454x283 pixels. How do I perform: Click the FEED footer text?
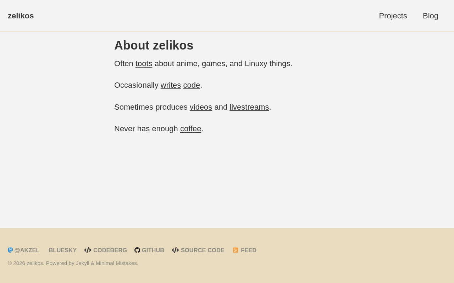pos(248,250)
